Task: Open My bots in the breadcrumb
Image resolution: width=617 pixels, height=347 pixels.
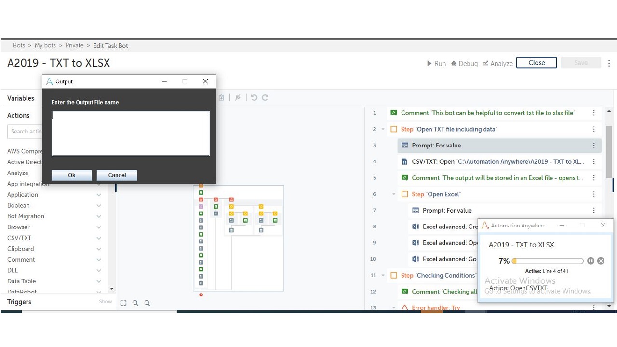Action: 45,45
